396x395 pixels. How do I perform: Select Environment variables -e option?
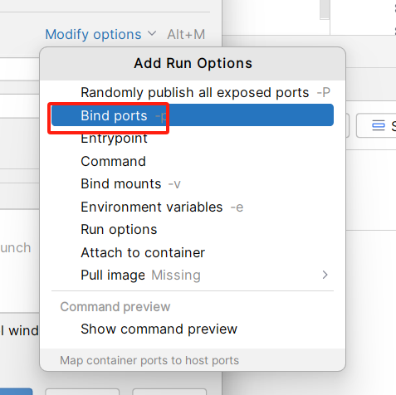coord(193,207)
